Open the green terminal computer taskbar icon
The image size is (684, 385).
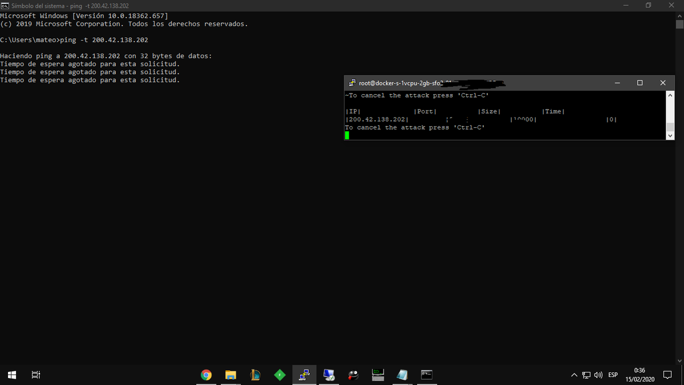(378, 375)
